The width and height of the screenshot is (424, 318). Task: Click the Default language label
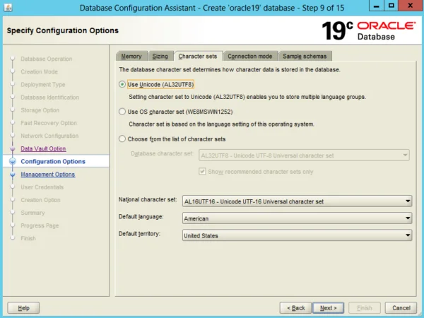pyautogui.click(x=141, y=217)
